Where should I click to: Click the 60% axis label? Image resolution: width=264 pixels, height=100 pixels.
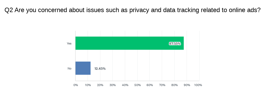tap(150, 85)
